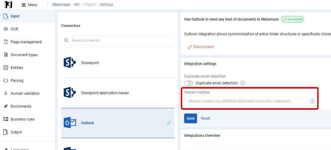Enable the Duplicate email detection switch

(189, 83)
